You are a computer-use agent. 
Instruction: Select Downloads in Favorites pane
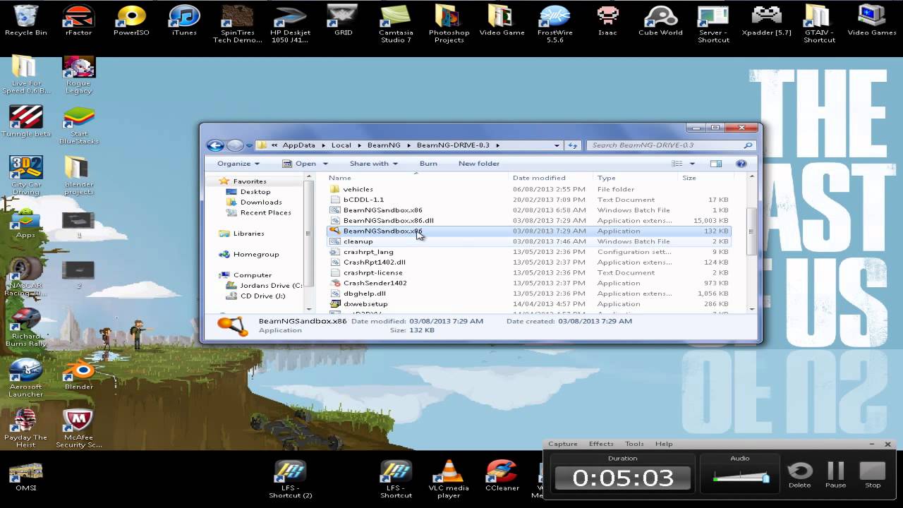tap(261, 202)
